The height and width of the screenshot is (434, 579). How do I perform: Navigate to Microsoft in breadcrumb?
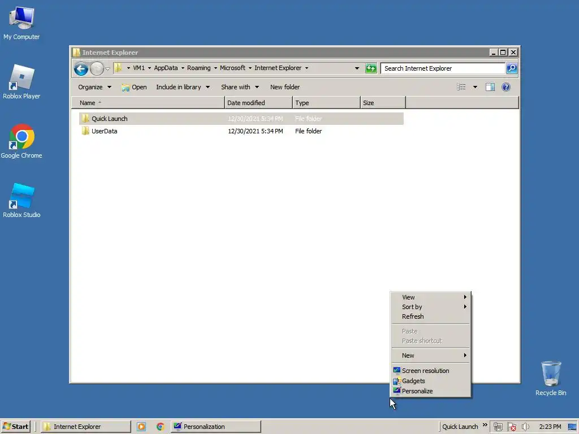click(x=232, y=68)
